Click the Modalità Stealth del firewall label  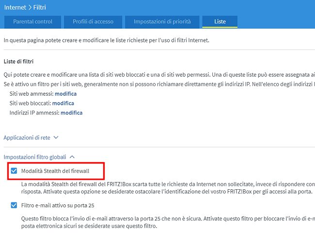coord(55,171)
